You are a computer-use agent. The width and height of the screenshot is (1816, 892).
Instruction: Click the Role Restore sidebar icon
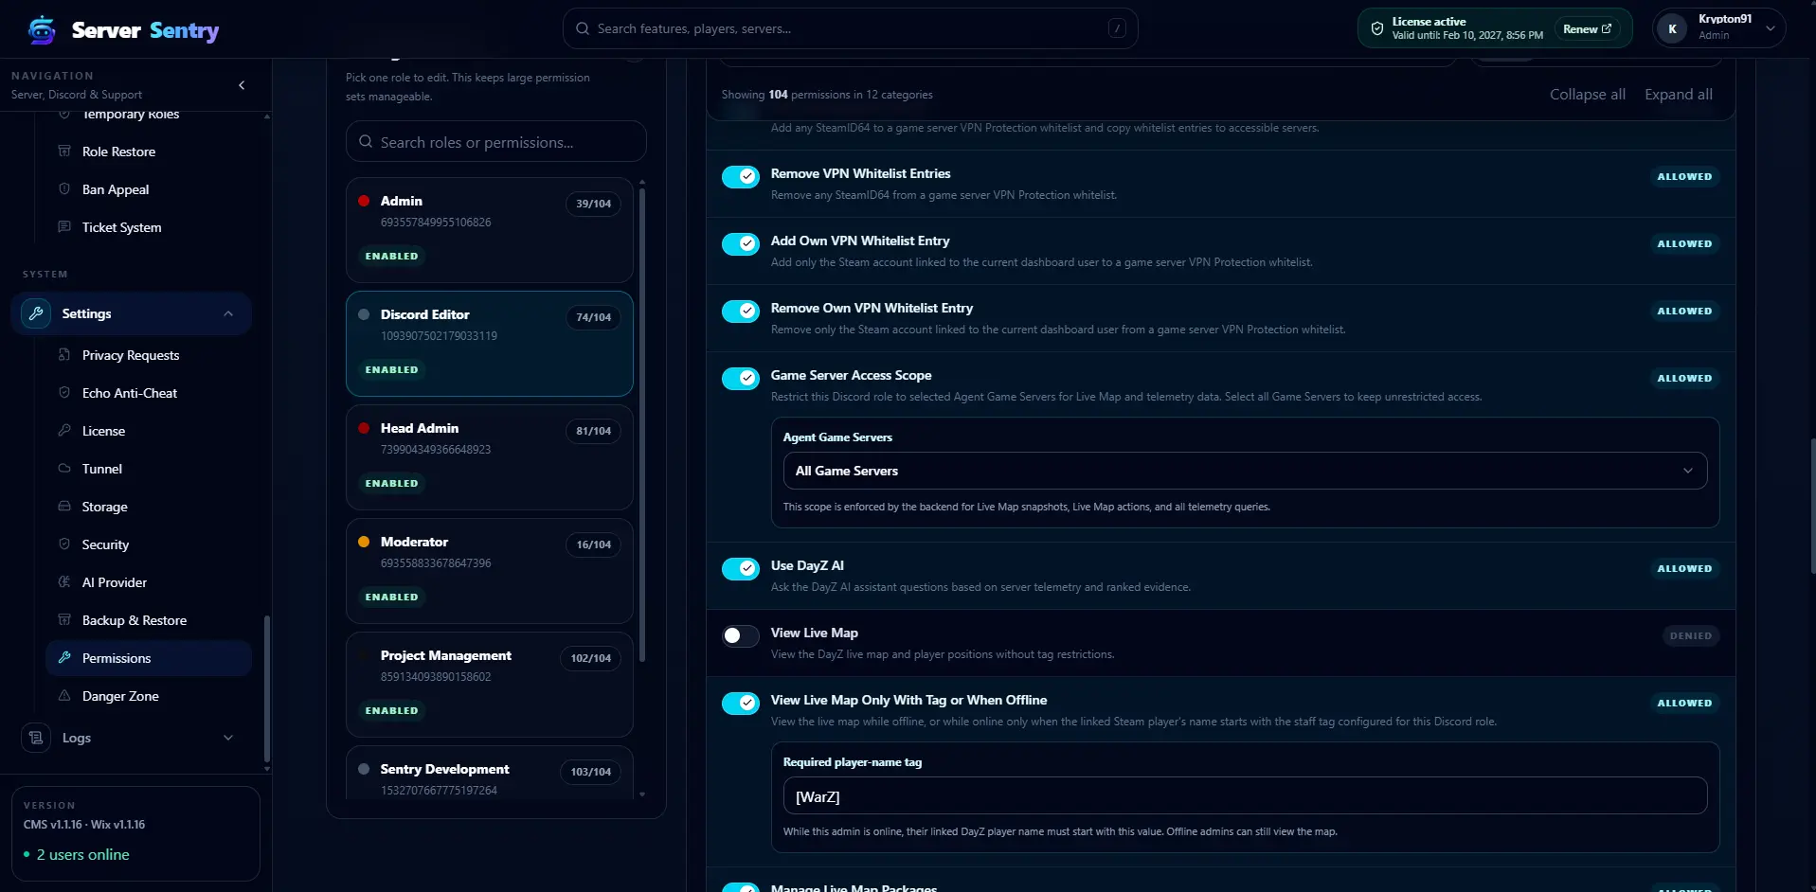click(x=64, y=152)
